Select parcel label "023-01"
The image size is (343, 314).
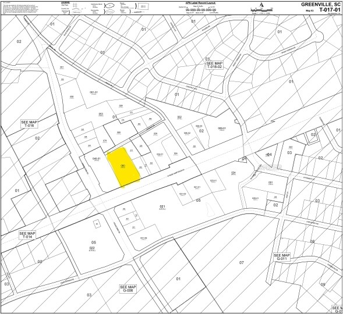click(x=213, y=181)
